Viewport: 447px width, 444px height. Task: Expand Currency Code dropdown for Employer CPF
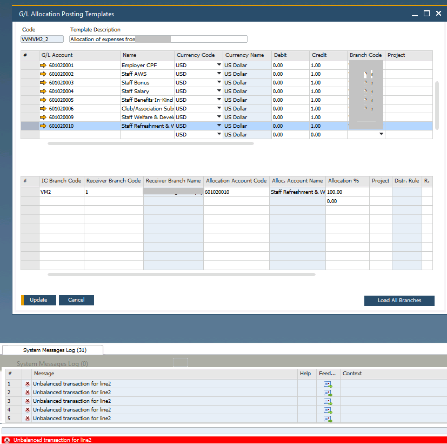click(x=219, y=66)
